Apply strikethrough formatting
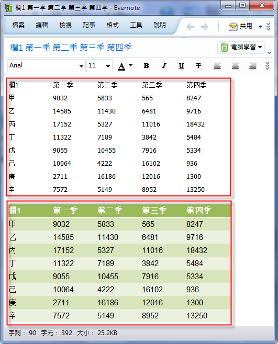 click(198, 66)
